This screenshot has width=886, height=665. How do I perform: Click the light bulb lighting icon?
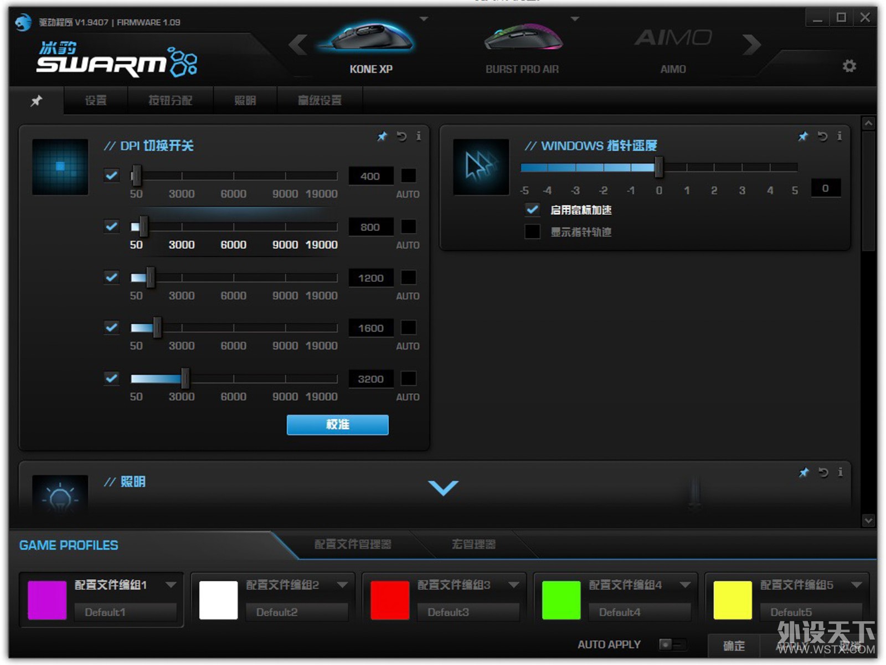coord(60,494)
